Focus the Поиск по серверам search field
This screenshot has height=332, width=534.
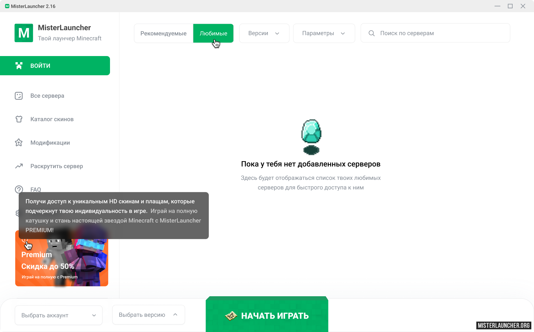[435, 33]
